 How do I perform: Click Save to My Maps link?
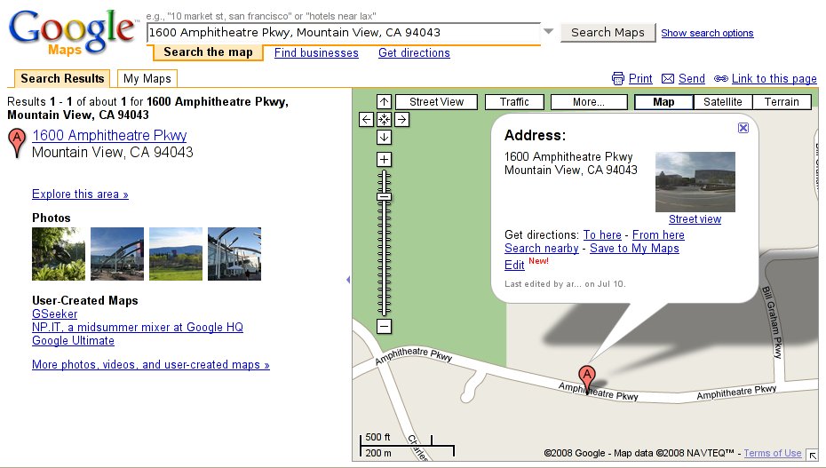(x=634, y=249)
